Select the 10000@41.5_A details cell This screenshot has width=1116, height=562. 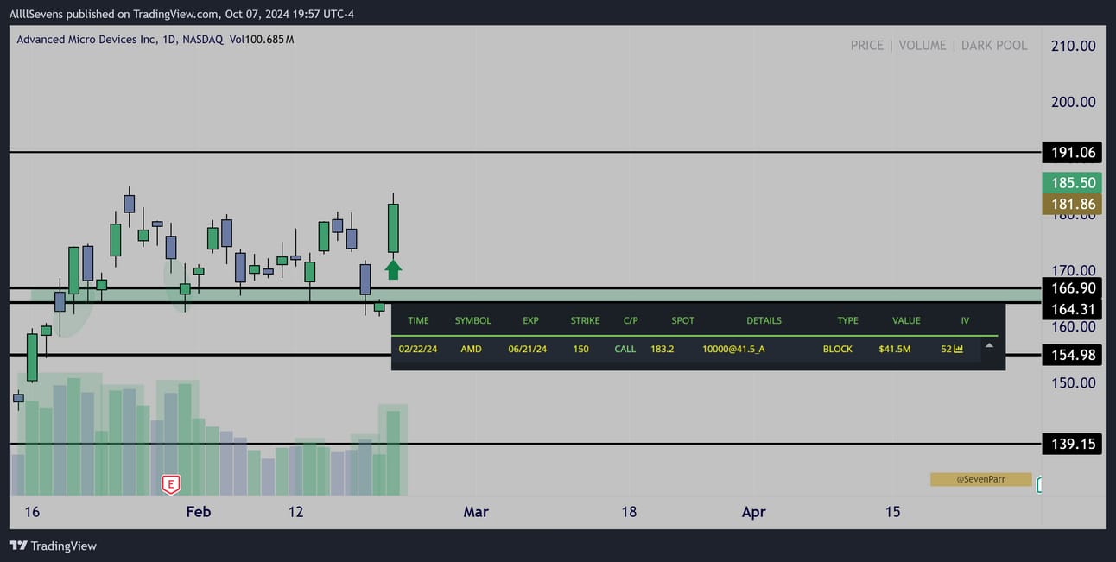(733, 349)
